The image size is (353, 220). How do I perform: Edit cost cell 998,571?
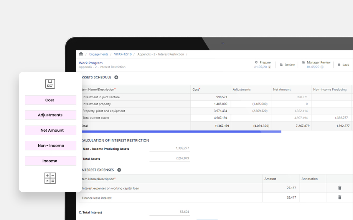click(211, 97)
